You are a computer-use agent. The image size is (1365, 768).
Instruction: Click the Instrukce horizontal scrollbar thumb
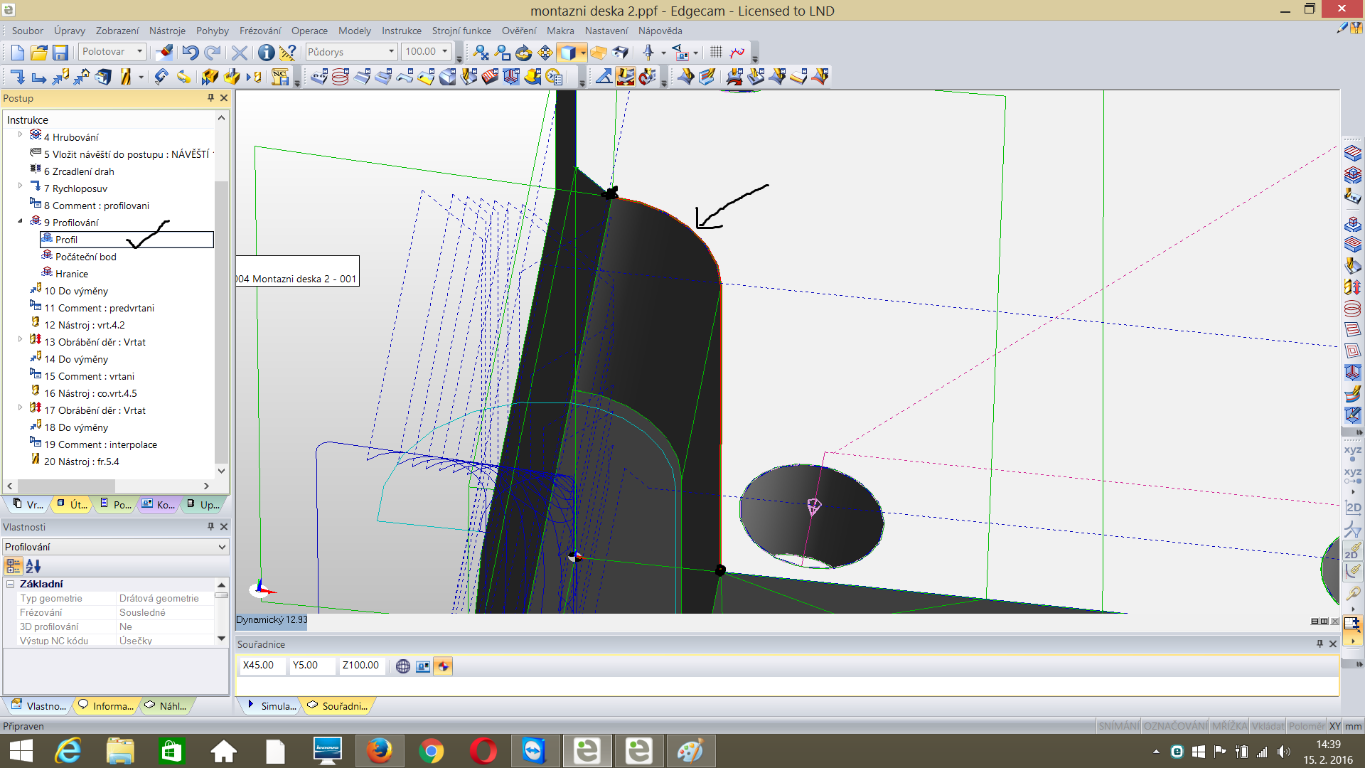(66, 486)
